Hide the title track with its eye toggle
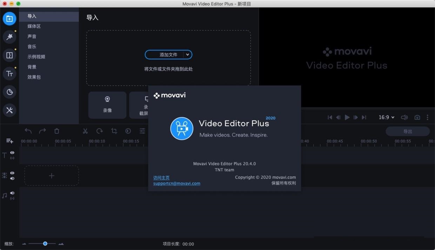Image resolution: width=435 pixels, height=250 pixels. [x=12, y=153]
